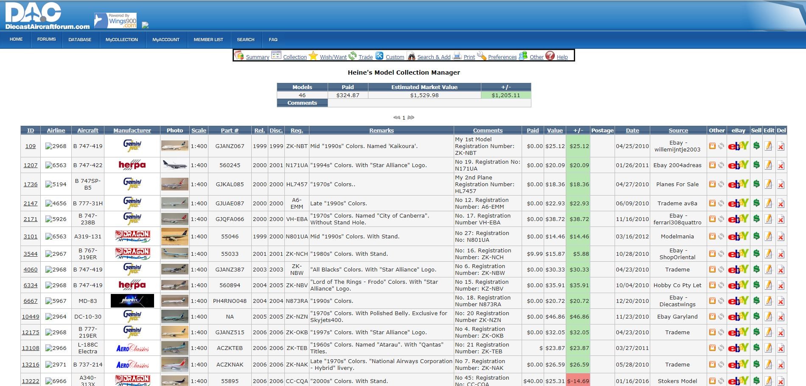Delete model 109 with the red X icon
The image size is (806, 386).
(781, 146)
